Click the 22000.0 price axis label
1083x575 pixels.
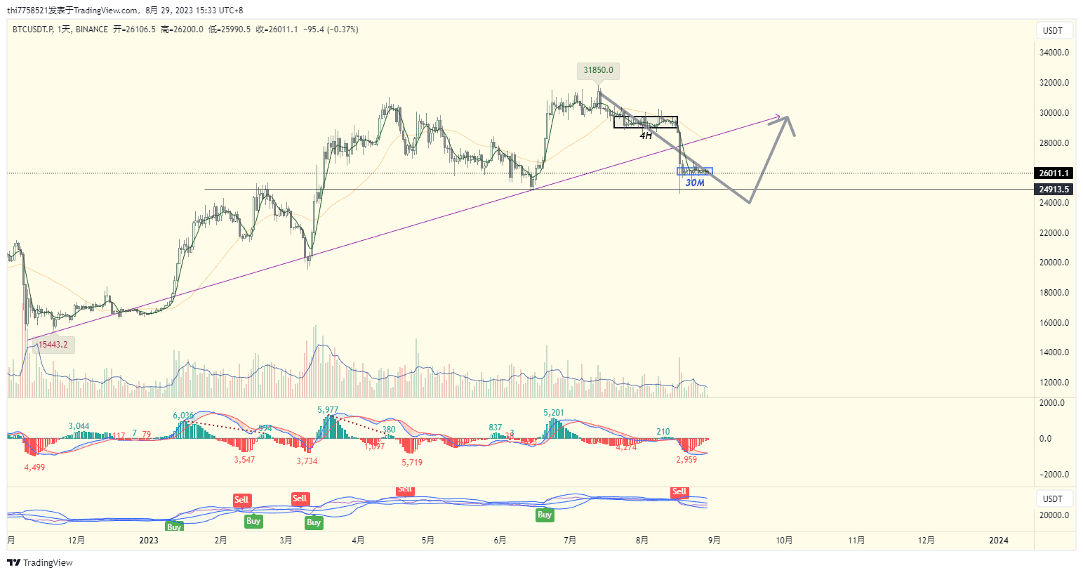[x=1054, y=233]
